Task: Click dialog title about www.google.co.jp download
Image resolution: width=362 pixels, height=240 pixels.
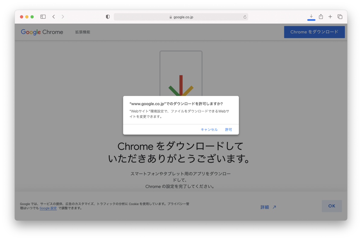Action: pyautogui.click(x=176, y=104)
